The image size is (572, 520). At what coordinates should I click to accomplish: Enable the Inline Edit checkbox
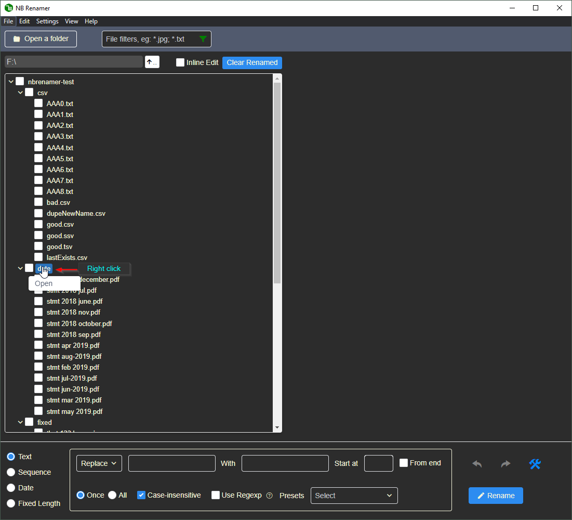point(180,62)
